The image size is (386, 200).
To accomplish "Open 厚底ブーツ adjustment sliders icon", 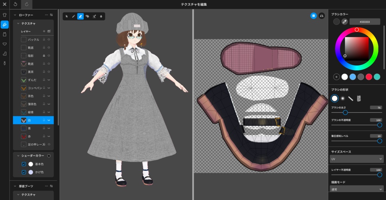I will tap(51, 186).
